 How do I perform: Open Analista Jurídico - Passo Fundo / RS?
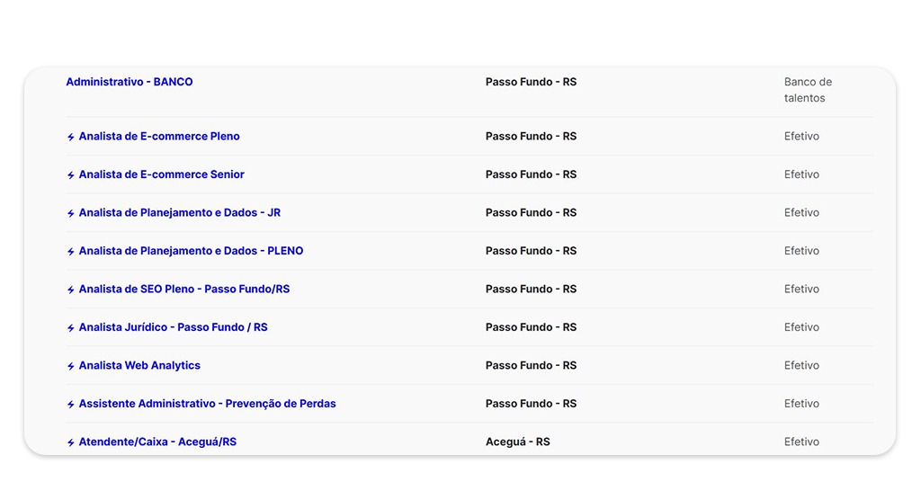173,327
